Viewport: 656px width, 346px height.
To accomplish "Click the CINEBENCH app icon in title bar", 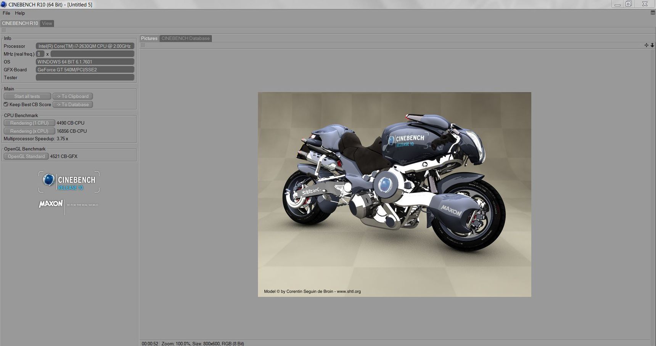I will (3, 5).
